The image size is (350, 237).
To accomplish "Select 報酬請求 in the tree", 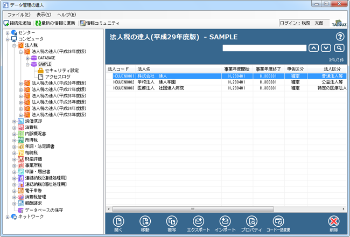I will coord(33,203).
